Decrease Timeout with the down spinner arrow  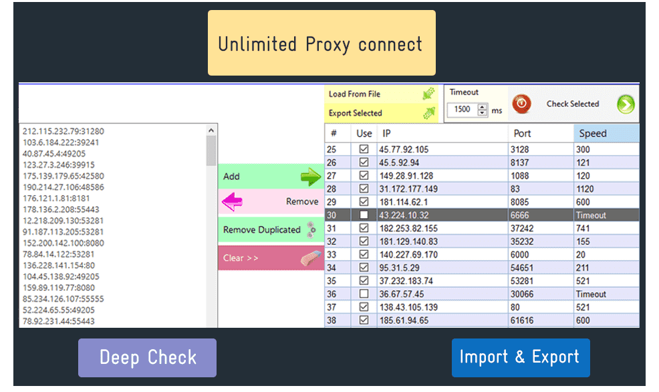coord(483,112)
